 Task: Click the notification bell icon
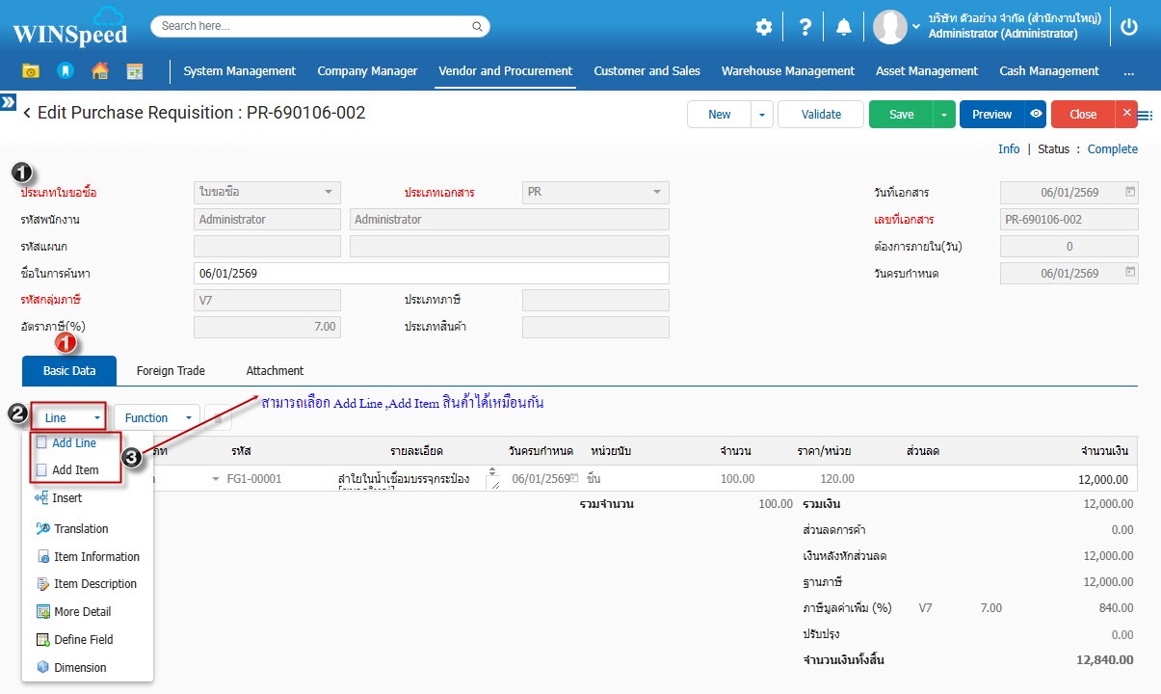tap(844, 27)
